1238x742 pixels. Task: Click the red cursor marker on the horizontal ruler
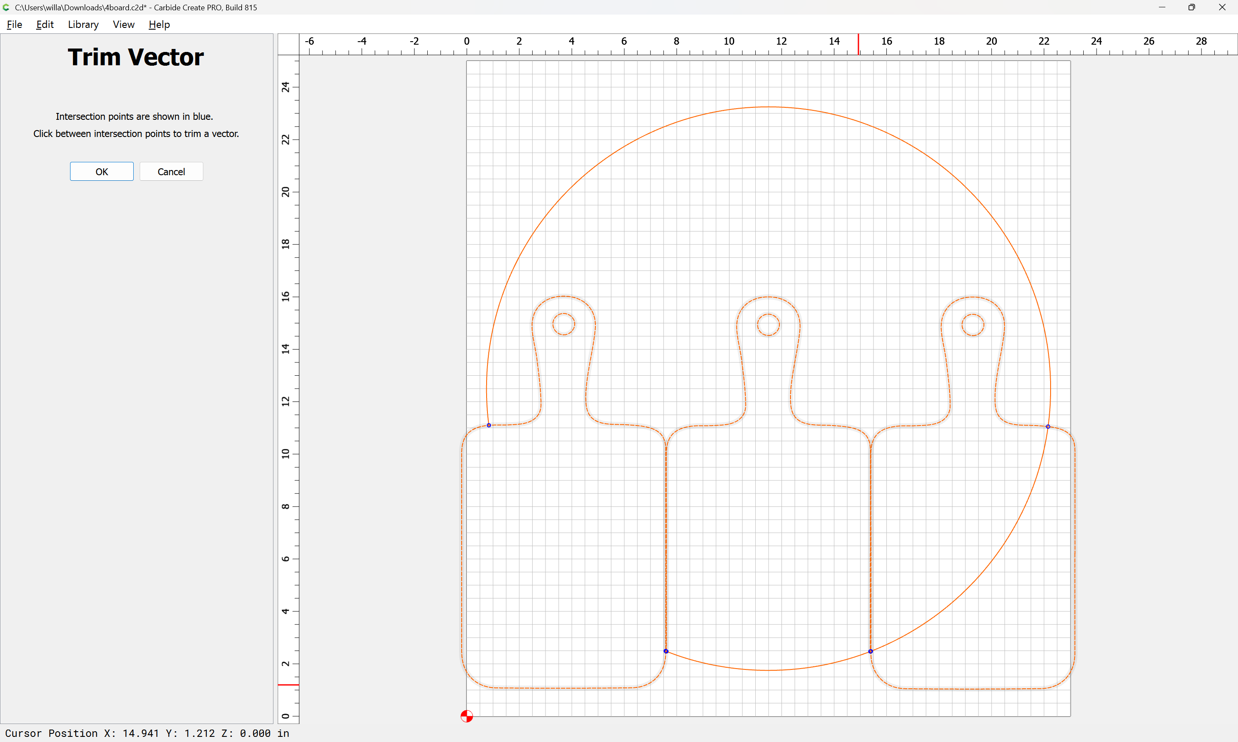(x=859, y=45)
